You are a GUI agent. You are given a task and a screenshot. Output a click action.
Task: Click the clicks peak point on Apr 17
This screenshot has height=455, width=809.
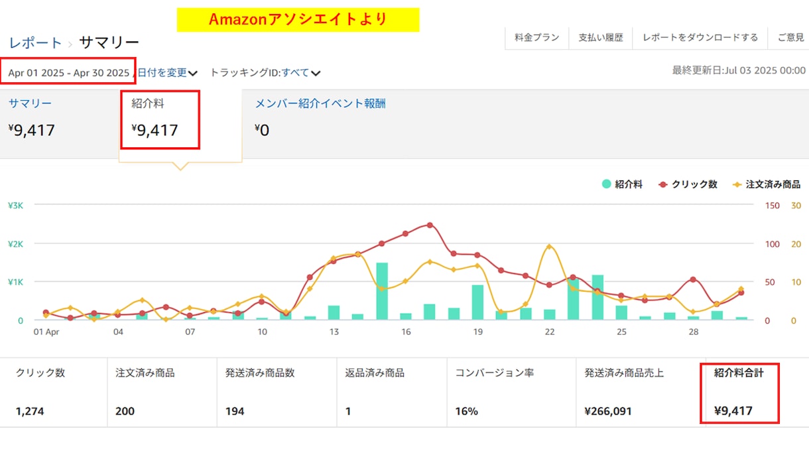click(x=430, y=225)
